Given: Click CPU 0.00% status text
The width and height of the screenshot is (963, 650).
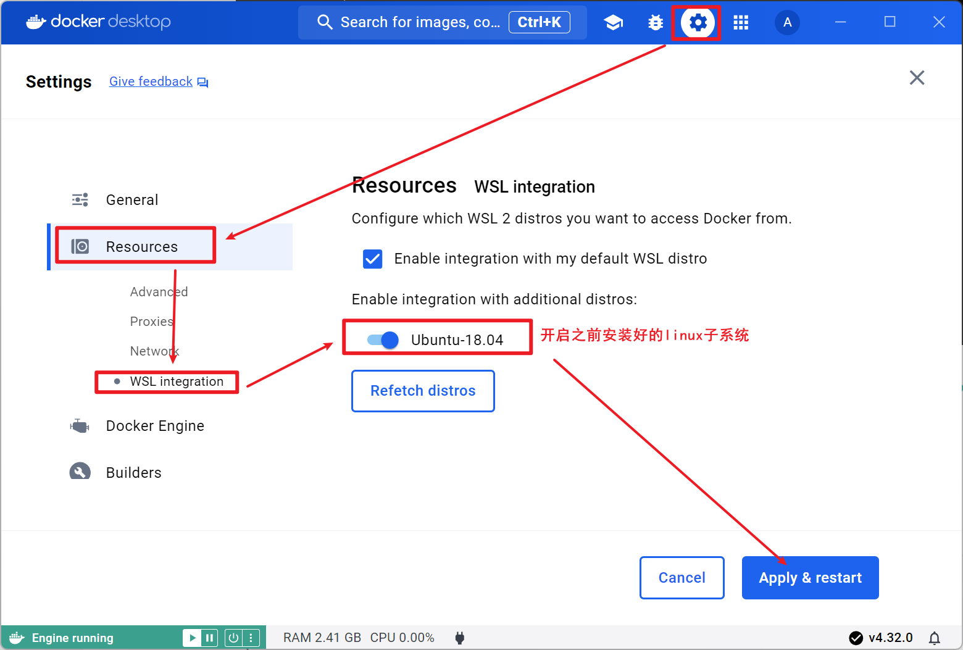Looking at the screenshot, I should (x=402, y=638).
